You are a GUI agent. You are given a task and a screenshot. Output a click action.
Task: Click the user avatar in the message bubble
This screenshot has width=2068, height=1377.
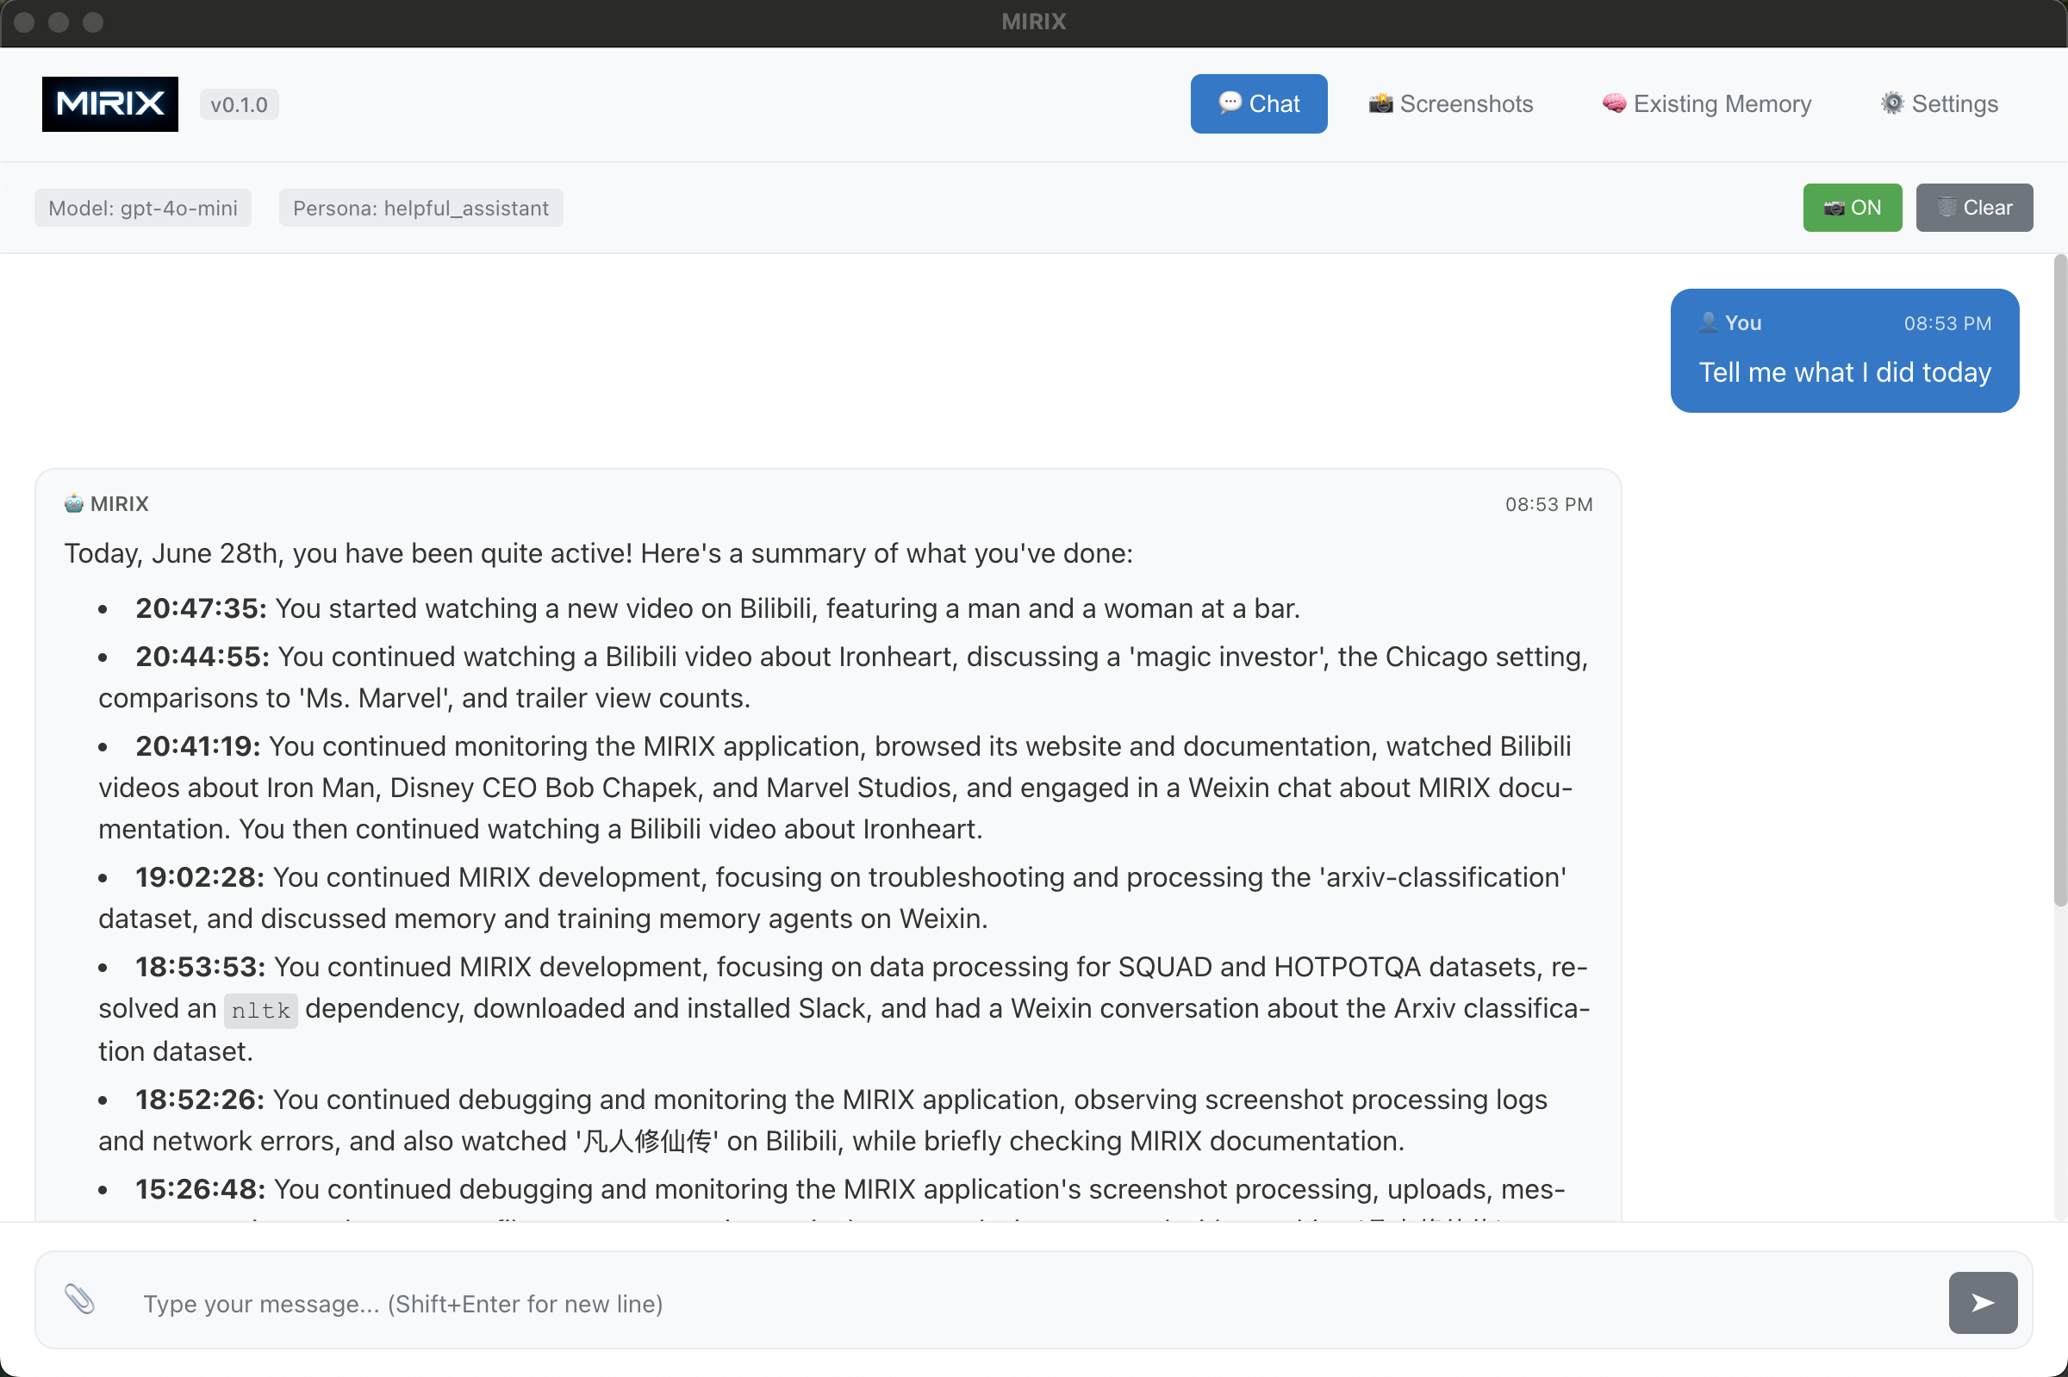pyautogui.click(x=1707, y=322)
